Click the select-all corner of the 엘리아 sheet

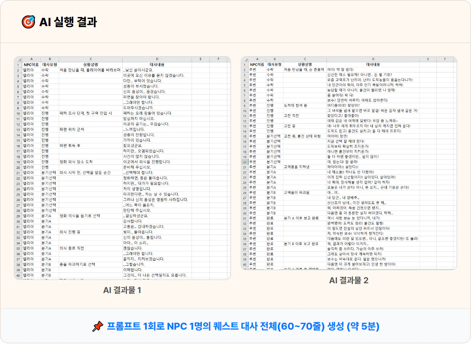[x=18, y=59]
